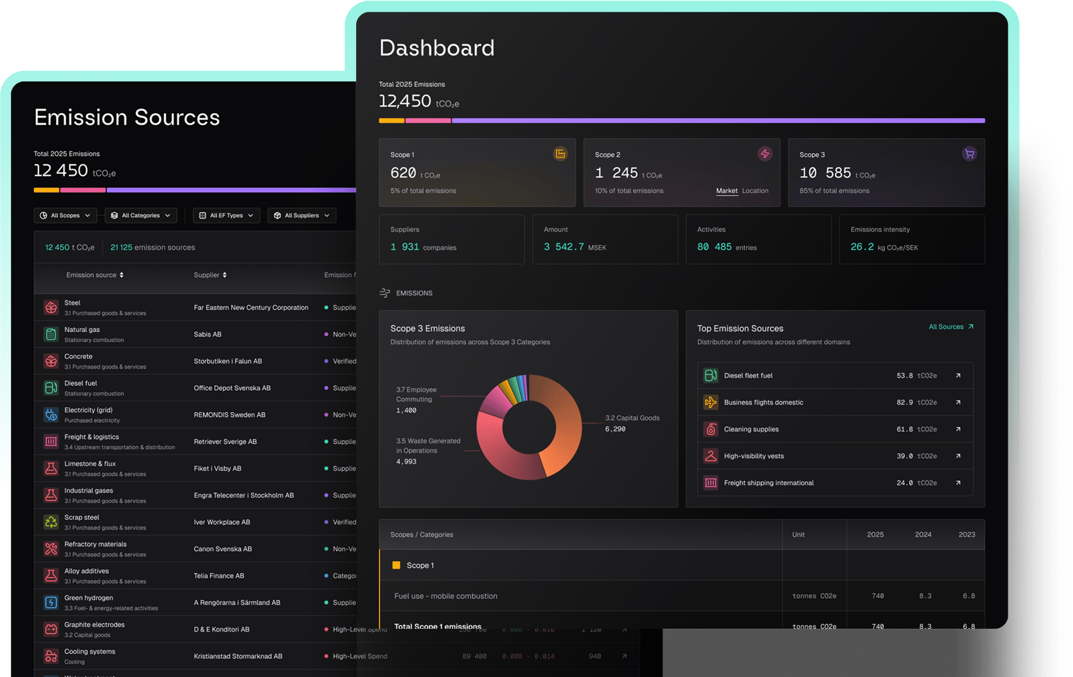Open the All Suppliers filter dropdown
This screenshot has height=677, width=1073.
(302, 215)
